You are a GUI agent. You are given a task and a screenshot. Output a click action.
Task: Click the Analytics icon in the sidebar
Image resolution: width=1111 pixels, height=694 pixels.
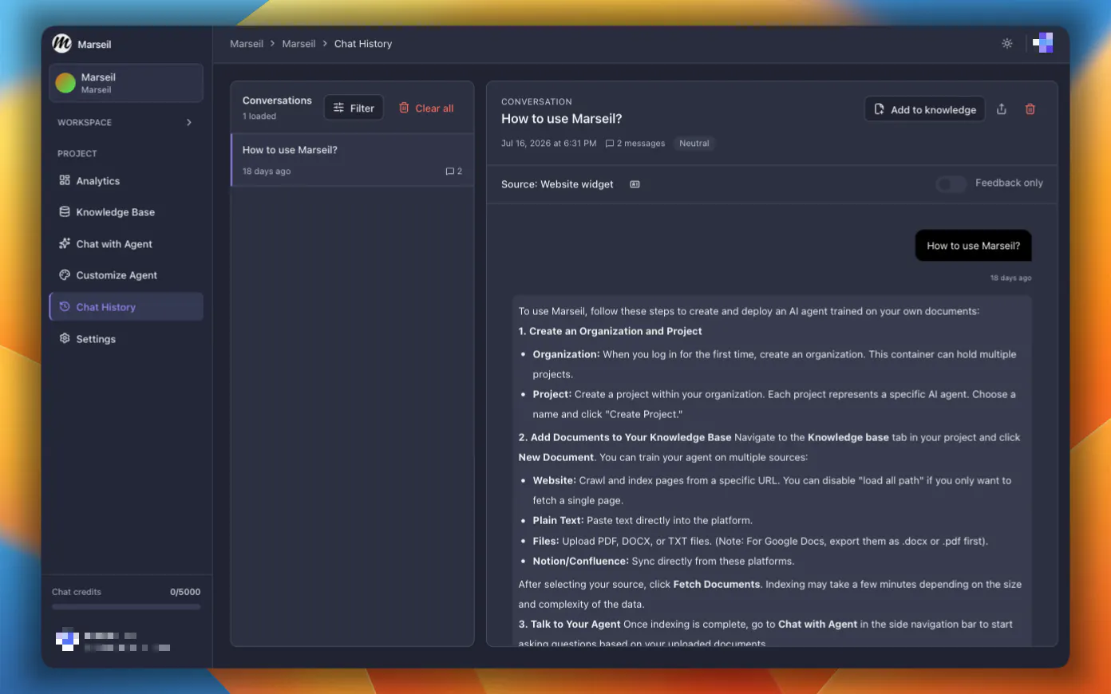(65, 180)
